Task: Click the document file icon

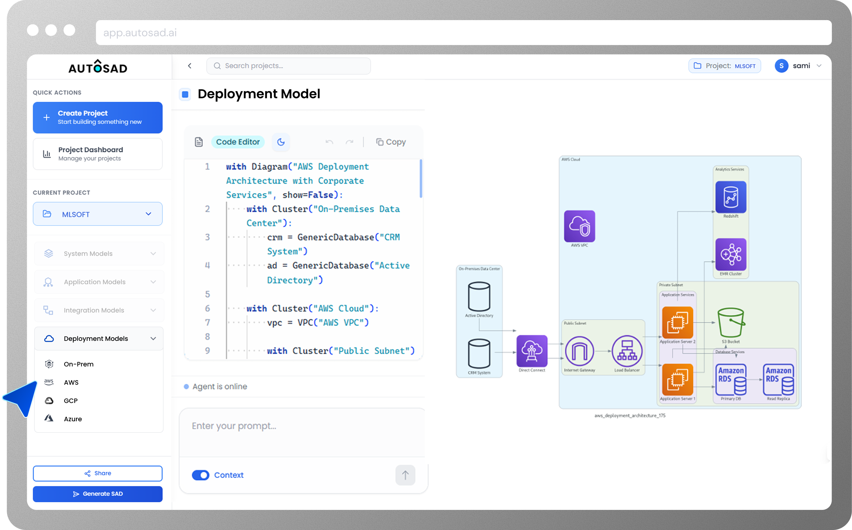Action: (x=199, y=142)
